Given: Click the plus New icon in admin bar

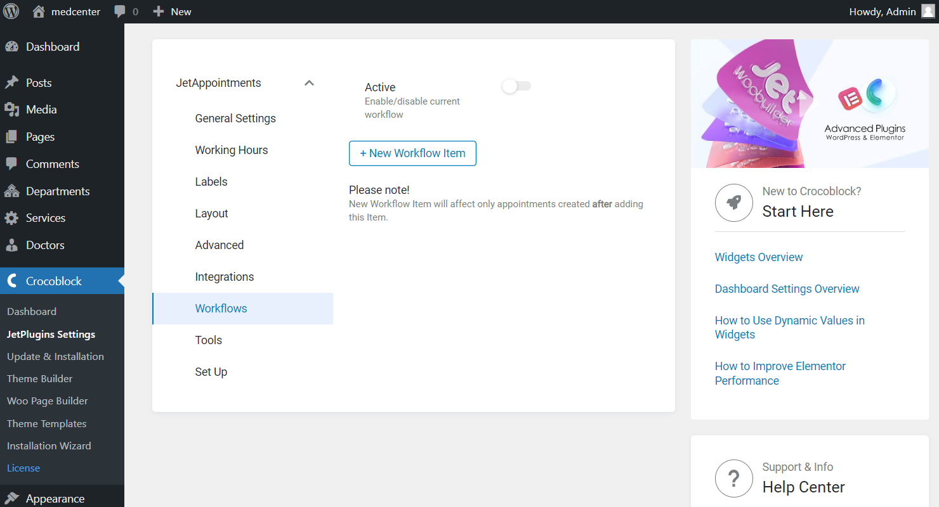Looking at the screenshot, I should [x=159, y=11].
